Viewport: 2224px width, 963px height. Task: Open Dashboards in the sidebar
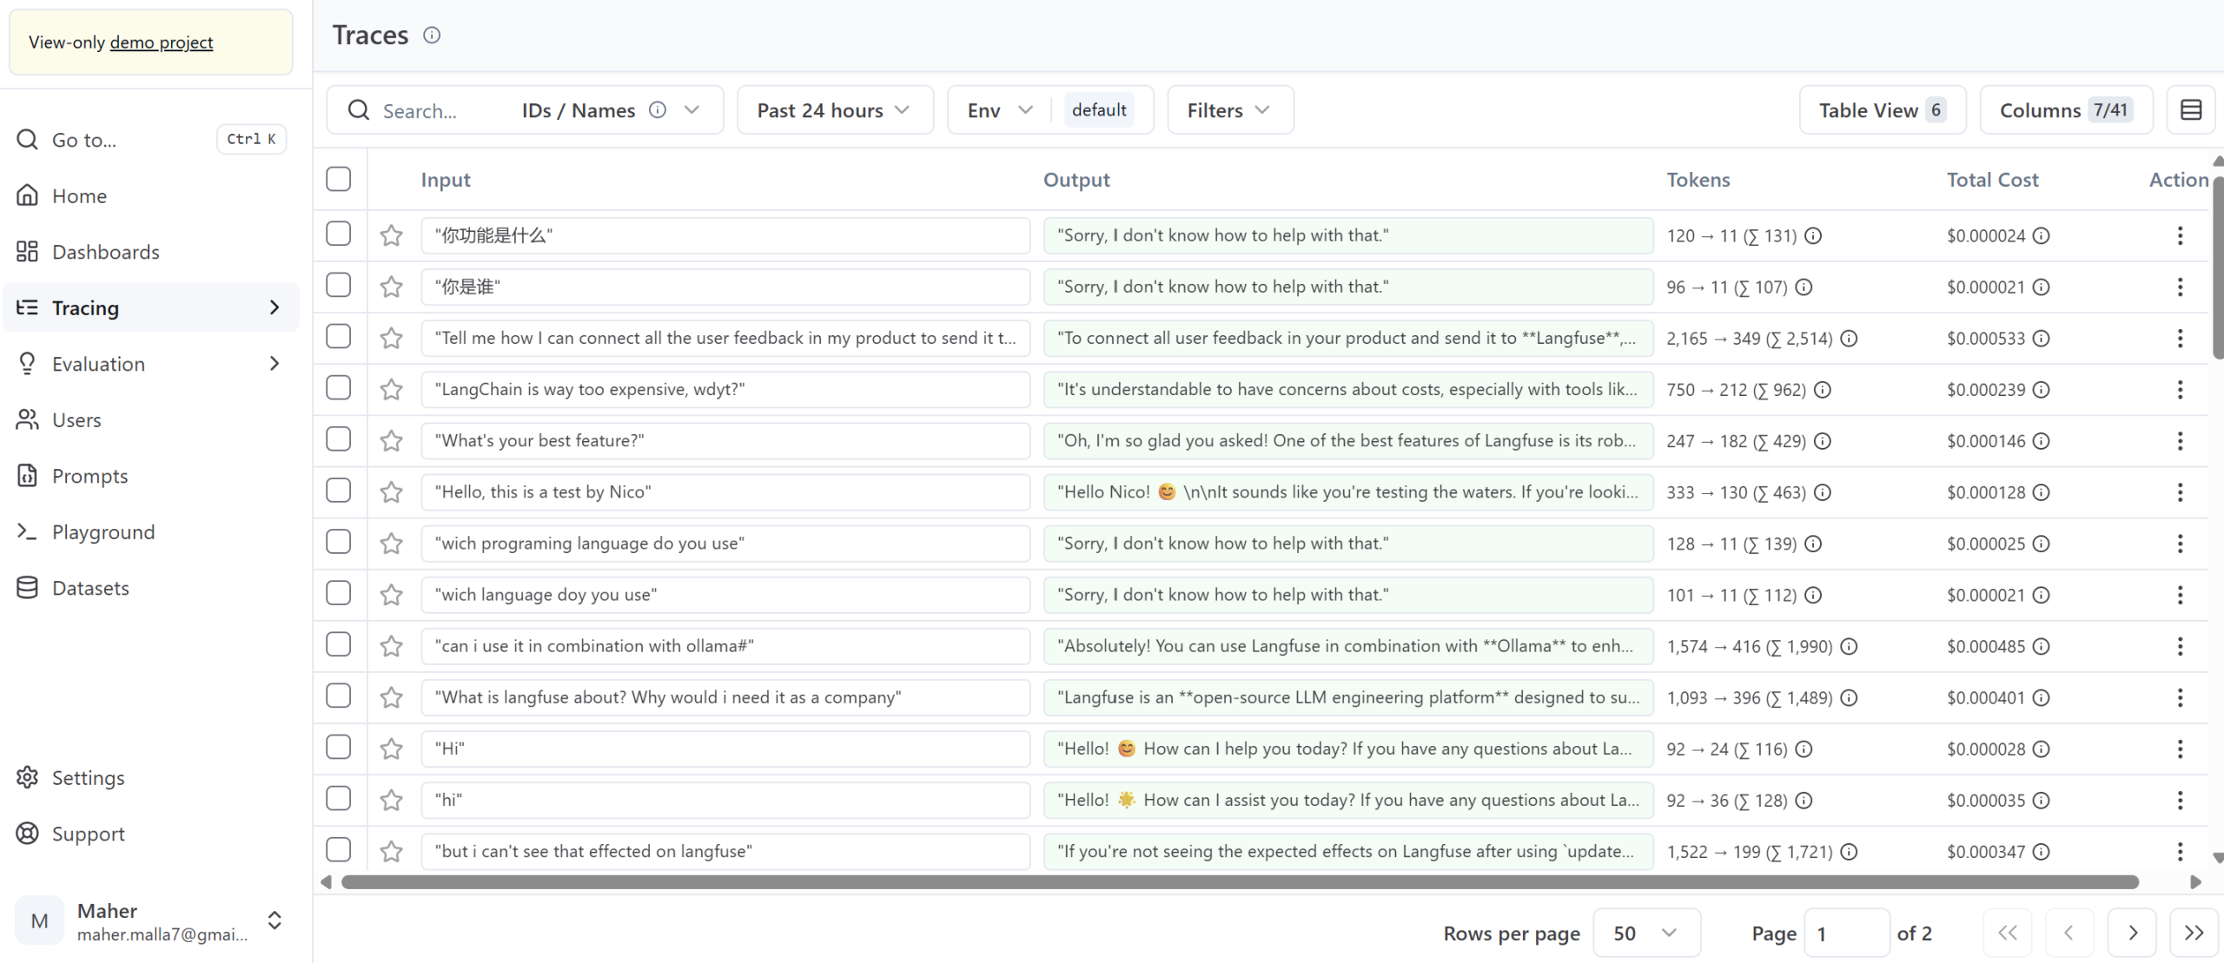[105, 252]
